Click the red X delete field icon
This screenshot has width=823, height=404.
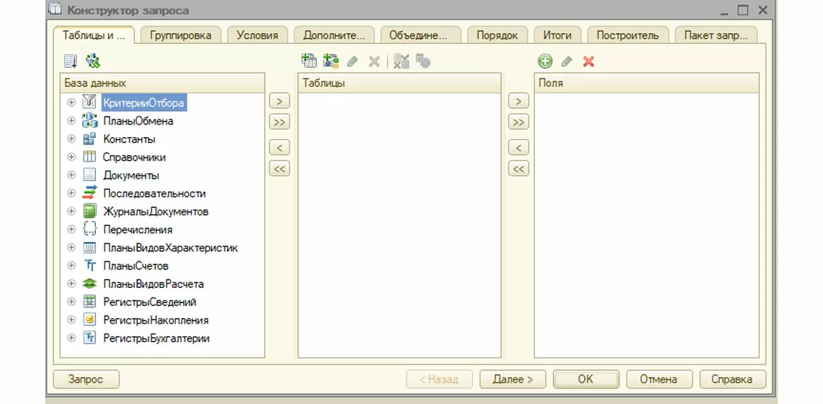588,62
